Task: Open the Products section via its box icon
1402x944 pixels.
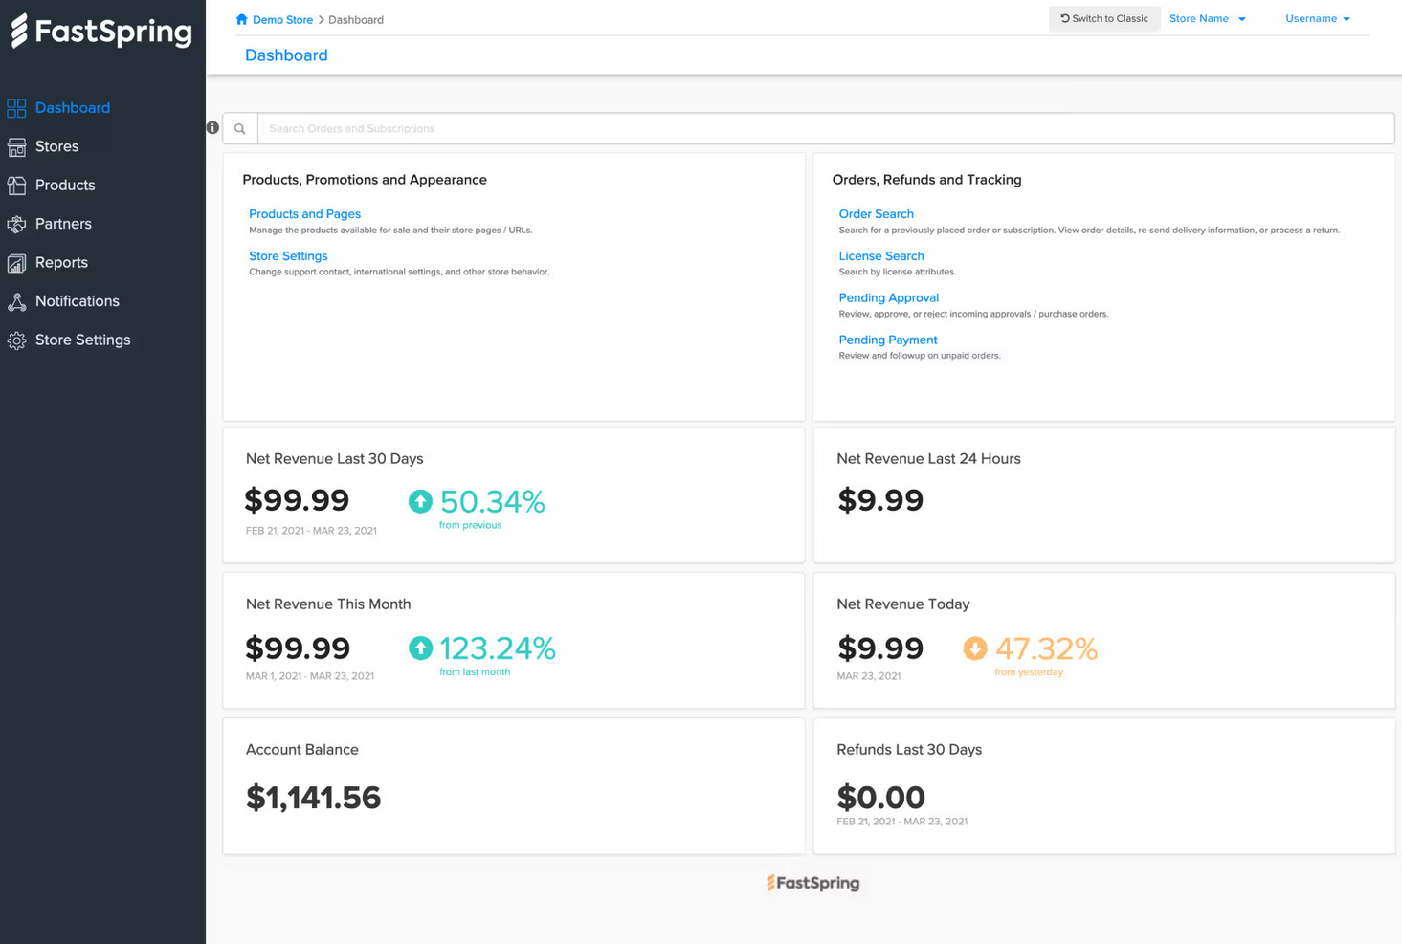Action: point(17,185)
